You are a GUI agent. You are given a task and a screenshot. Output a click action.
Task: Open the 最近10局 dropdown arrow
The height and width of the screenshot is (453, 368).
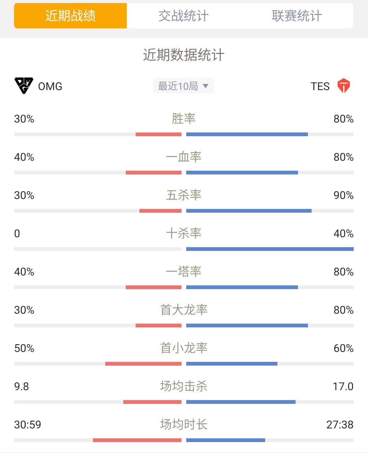pyautogui.click(x=205, y=86)
